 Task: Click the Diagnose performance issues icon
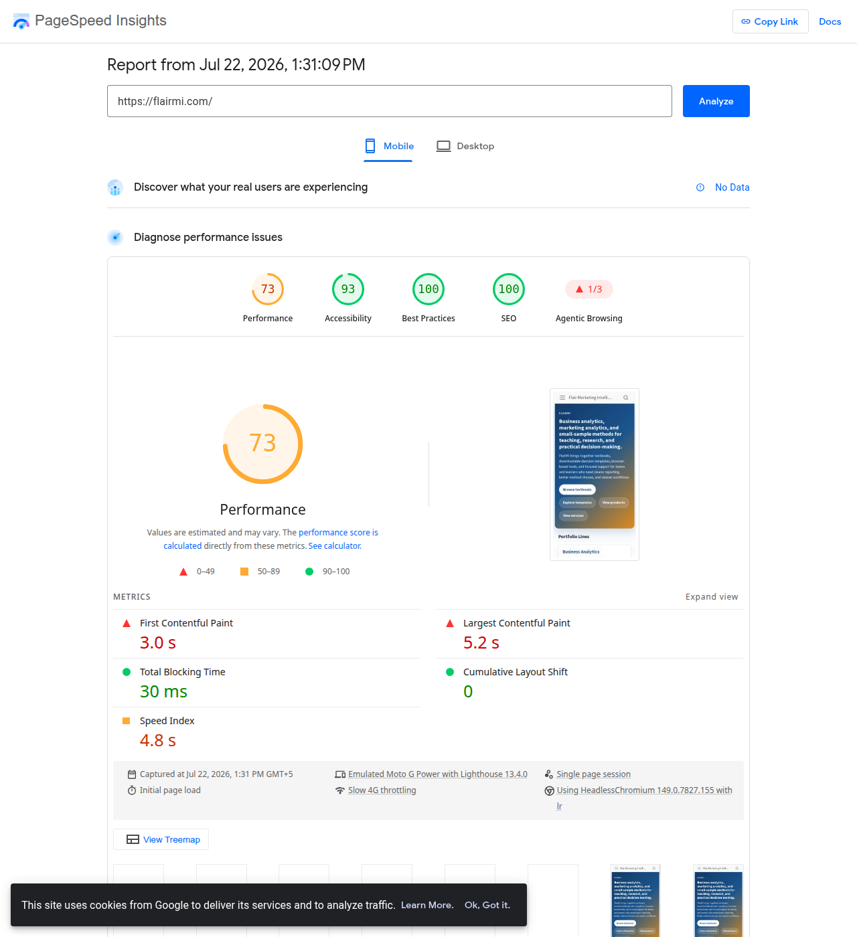115,237
